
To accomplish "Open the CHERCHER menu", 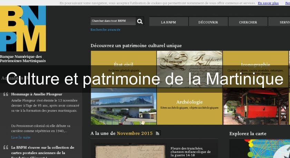I will click(x=248, y=22).
